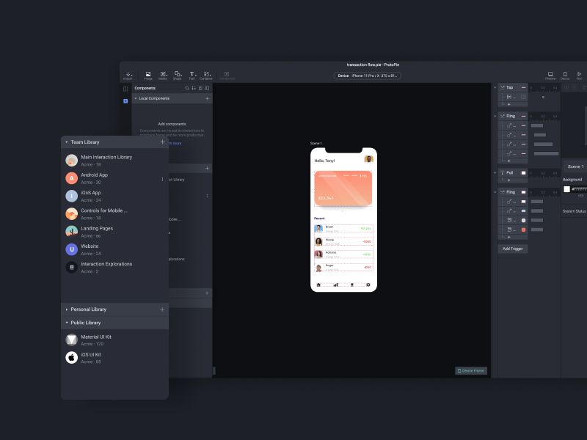Click the orange card in phone mockup
The height and width of the screenshot is (440, 587).
coord(343,188)
